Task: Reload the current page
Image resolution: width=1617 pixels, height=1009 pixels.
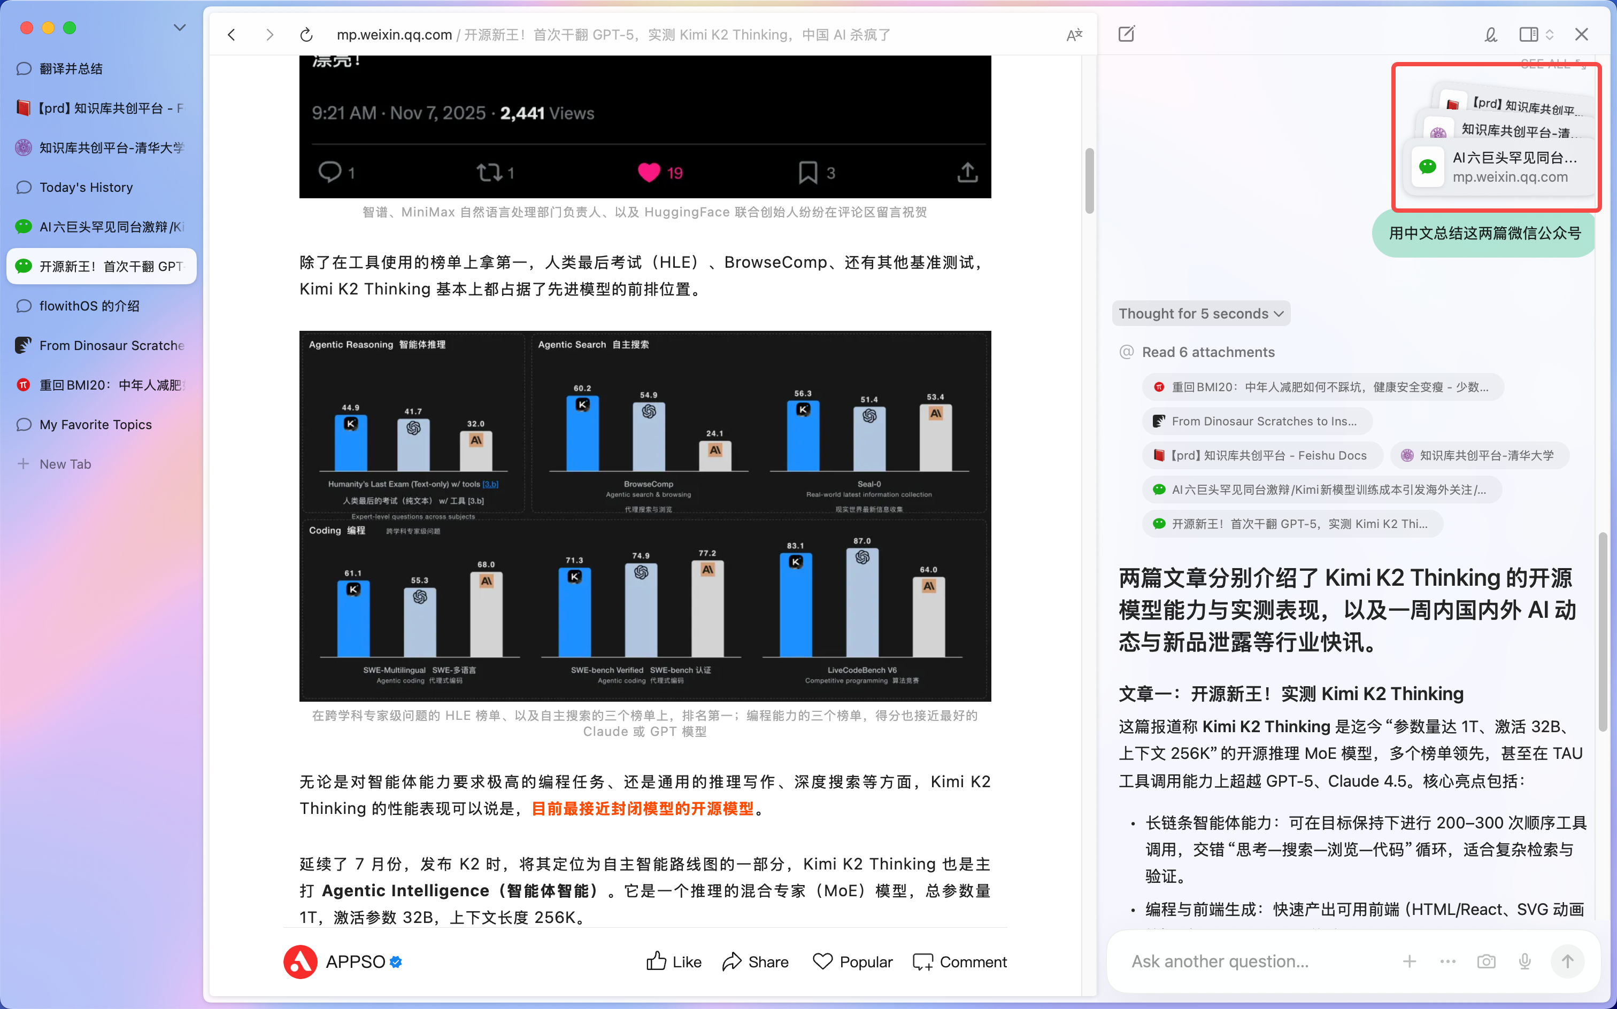Action: pos(306,35)
